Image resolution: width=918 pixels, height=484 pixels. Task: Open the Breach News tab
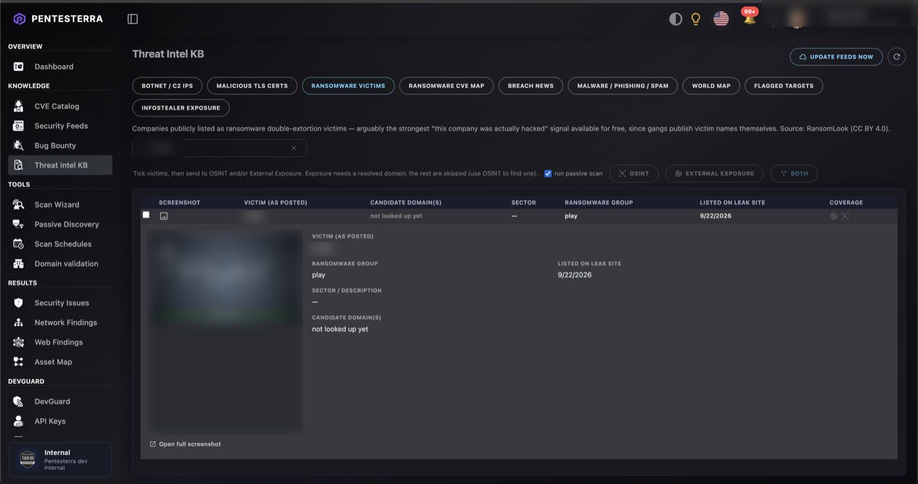[x=530, y=86]
